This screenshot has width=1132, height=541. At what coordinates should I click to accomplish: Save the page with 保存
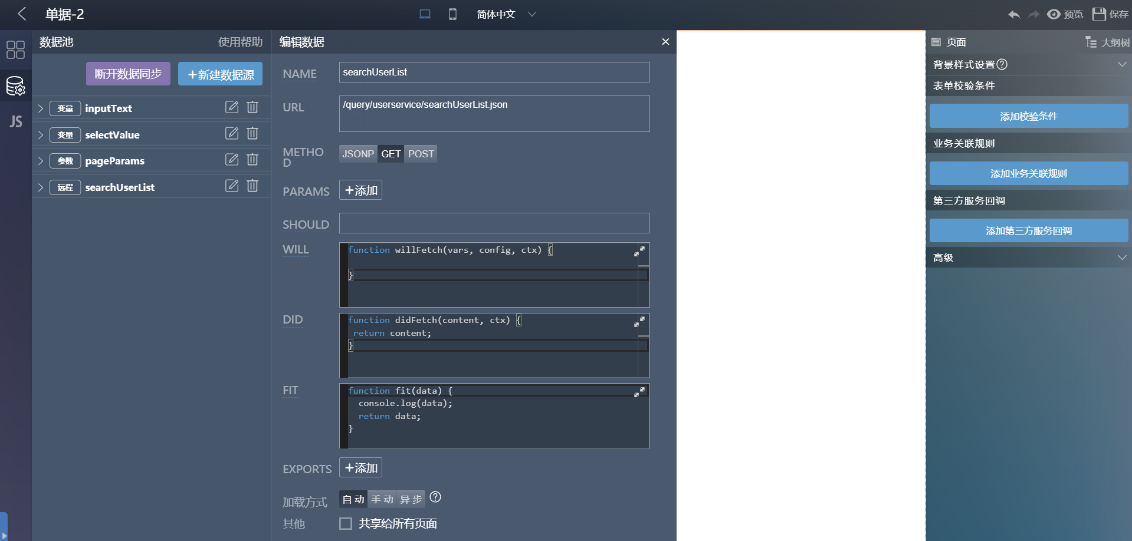click(x=1110, y=14)
